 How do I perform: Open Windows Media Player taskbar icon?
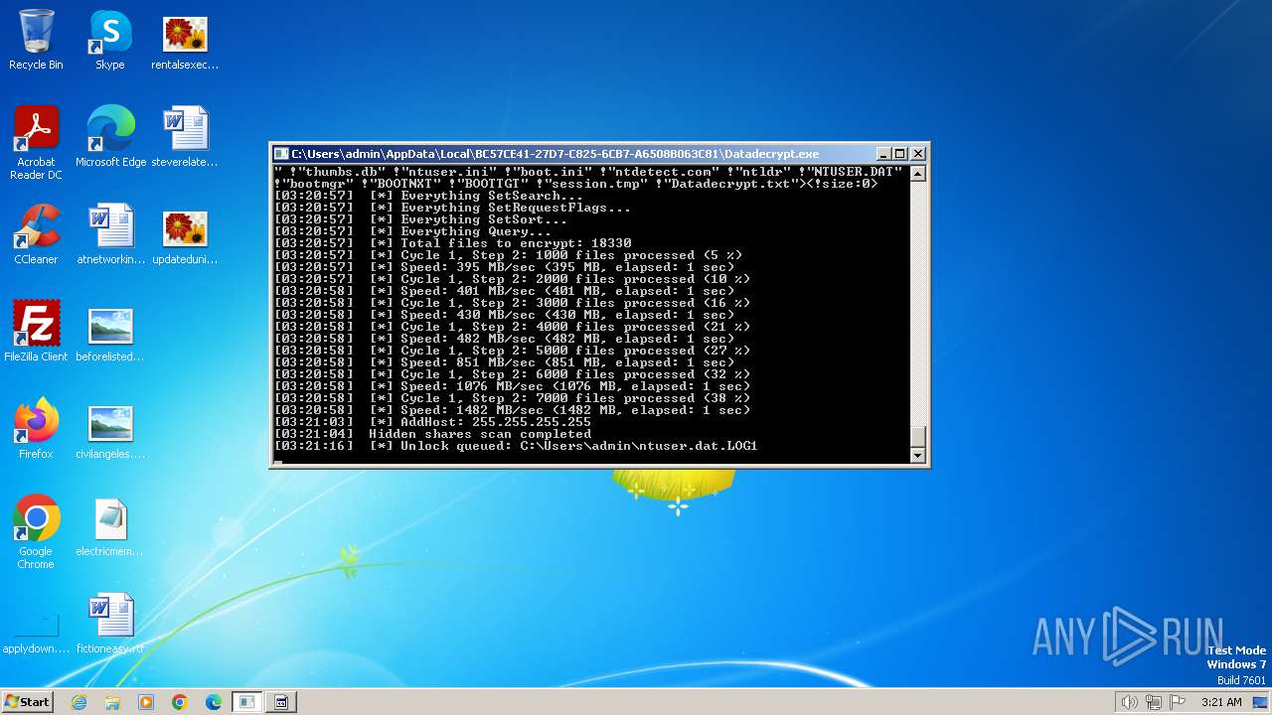click(x=146, y=702)
